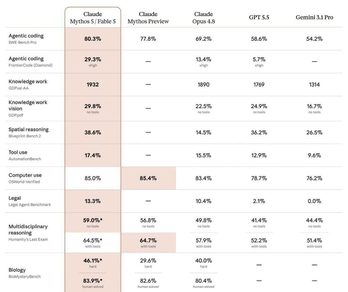This screenshot has width=348, height=292.
Task: Click the Knowledge work GDPval-AA label
Action: click(x=28, y=85)
